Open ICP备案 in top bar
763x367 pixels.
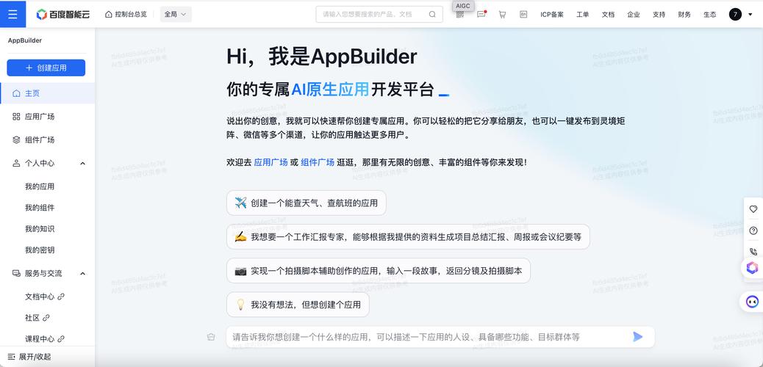click(552, 15)
